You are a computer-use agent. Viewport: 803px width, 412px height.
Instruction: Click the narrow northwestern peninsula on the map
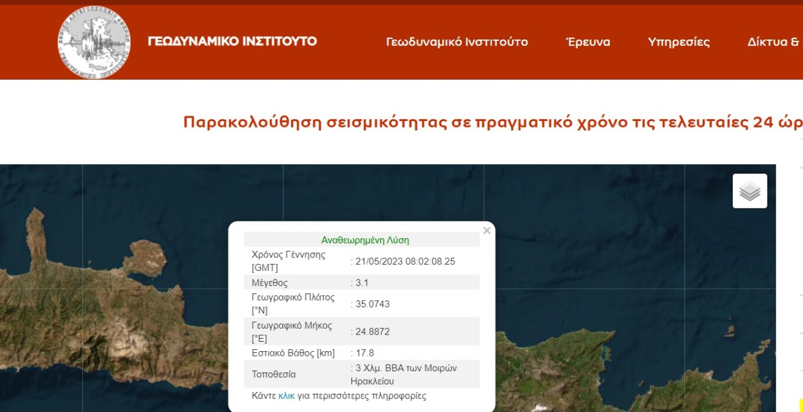point(37,236)
